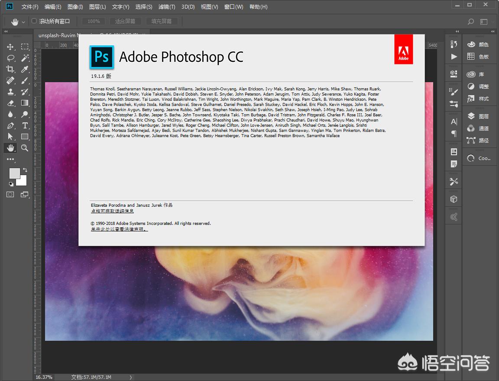The width and height of the screenshot is (499, 381).
Task: Select the Move tool
Action: coord(10,47)
